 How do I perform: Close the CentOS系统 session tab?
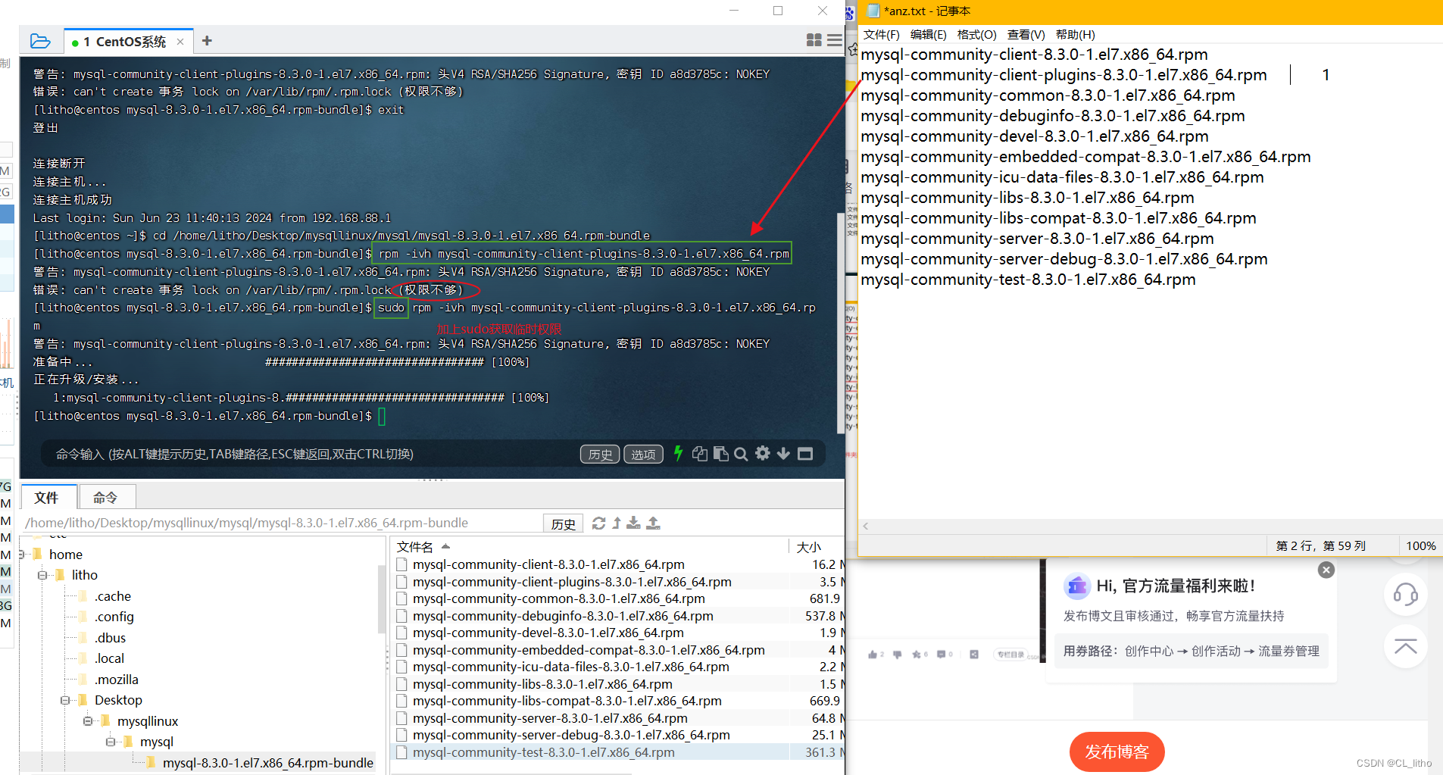click(180, 42)
